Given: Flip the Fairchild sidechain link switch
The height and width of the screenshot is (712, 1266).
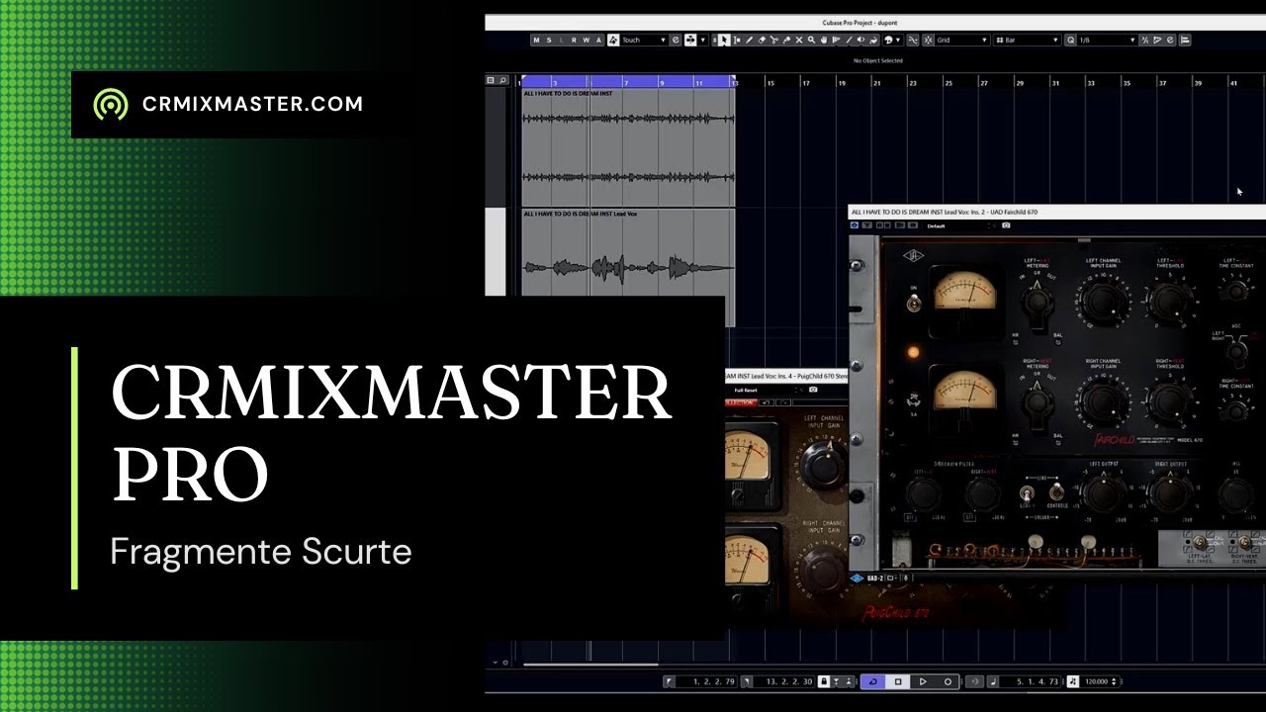Looking at the screenshot, I should (x=1027, y=493).
